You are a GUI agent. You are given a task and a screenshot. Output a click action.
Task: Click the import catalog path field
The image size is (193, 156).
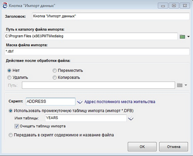coord(91,36)
